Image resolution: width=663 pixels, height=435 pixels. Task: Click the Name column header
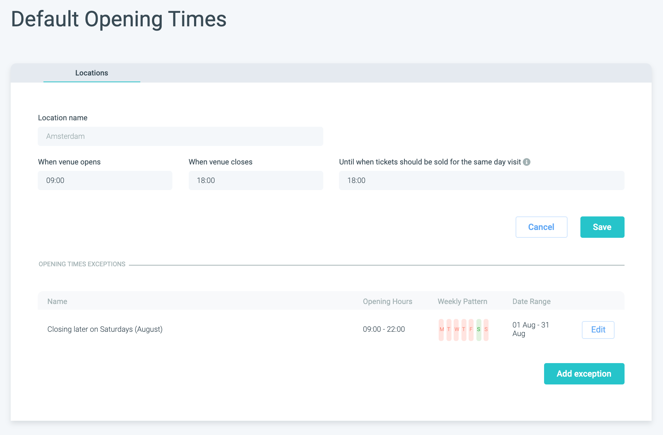coord(57,302)
